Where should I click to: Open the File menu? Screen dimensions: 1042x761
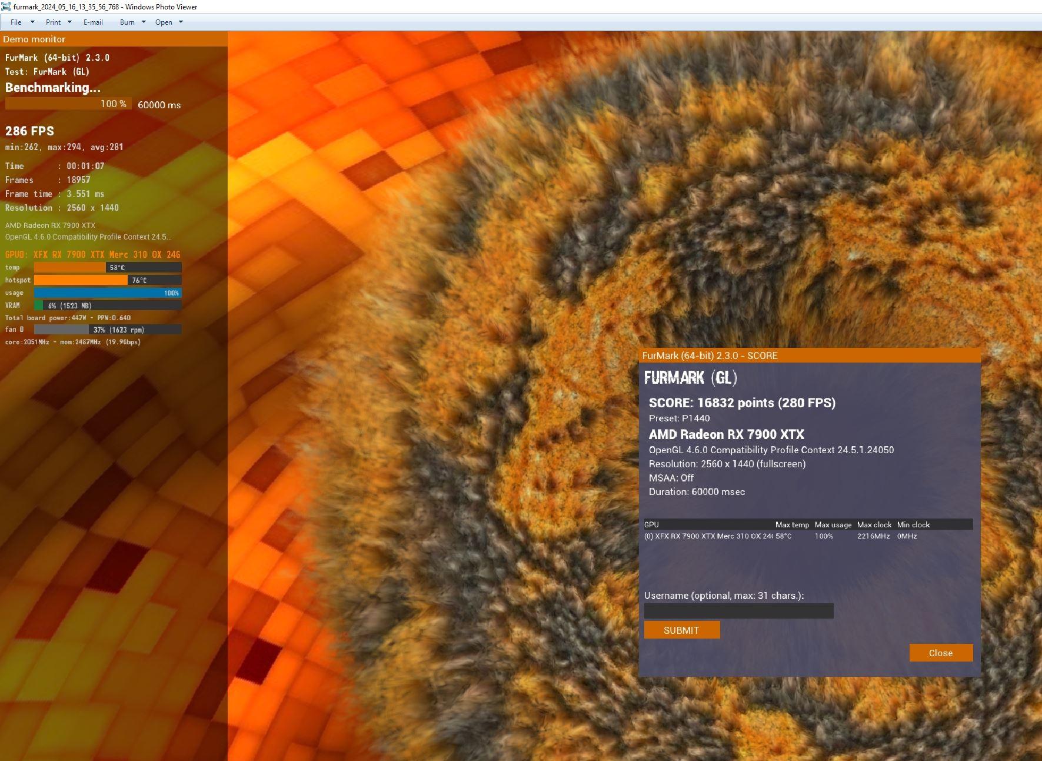(16, 22)
